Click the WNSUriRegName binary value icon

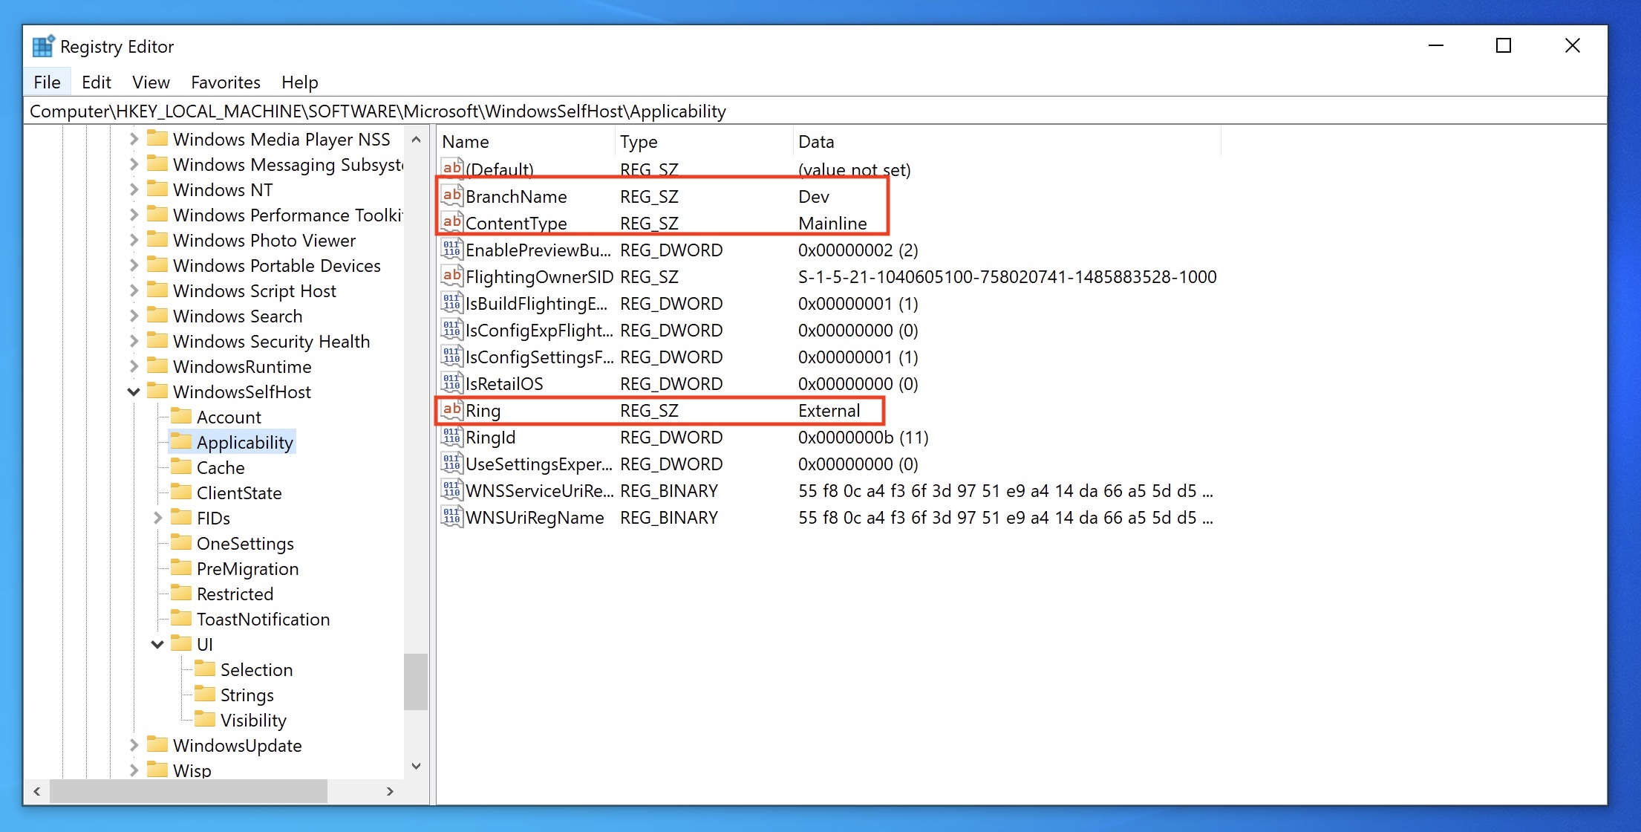(x=451, y=517)
